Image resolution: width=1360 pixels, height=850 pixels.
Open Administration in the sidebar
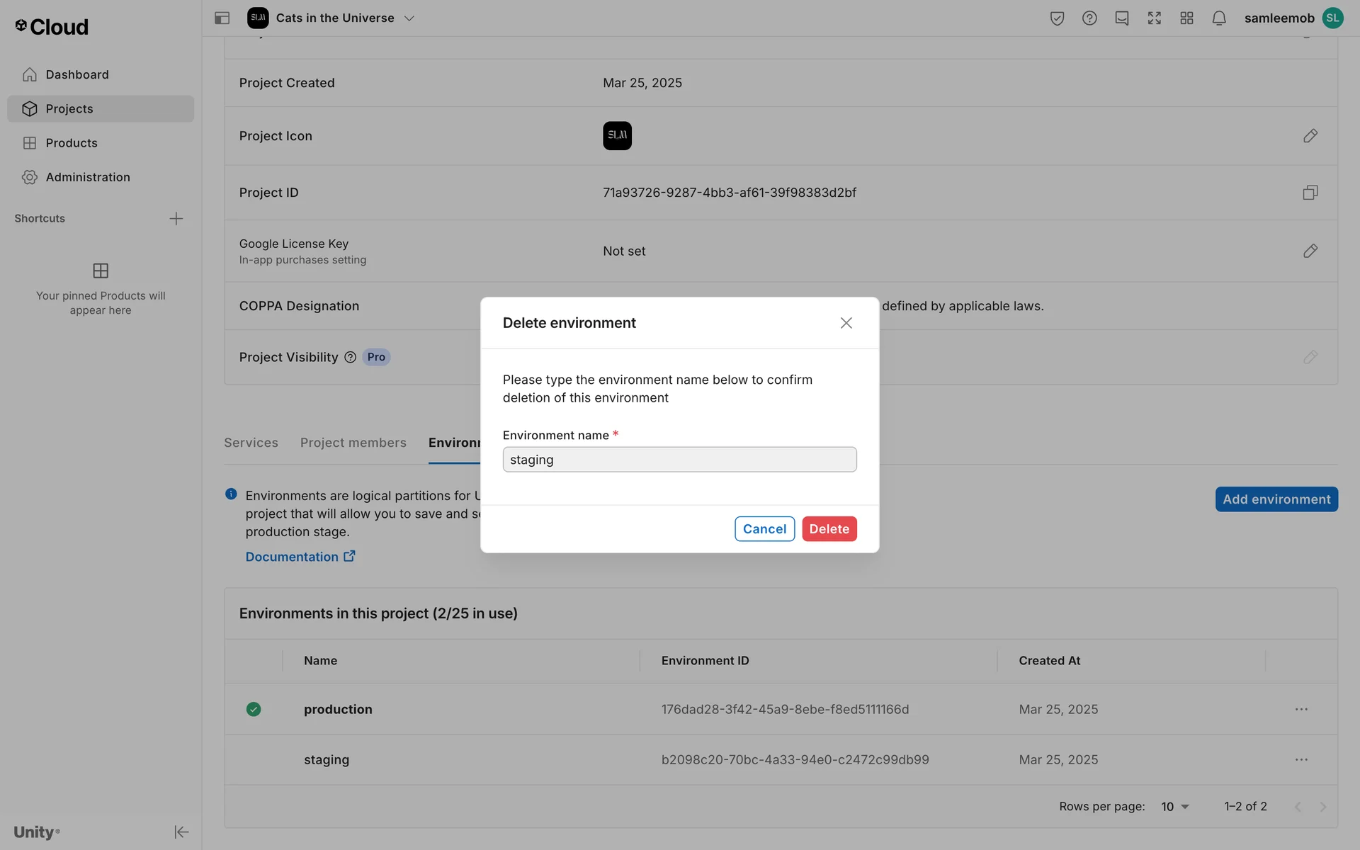[88, 177]
